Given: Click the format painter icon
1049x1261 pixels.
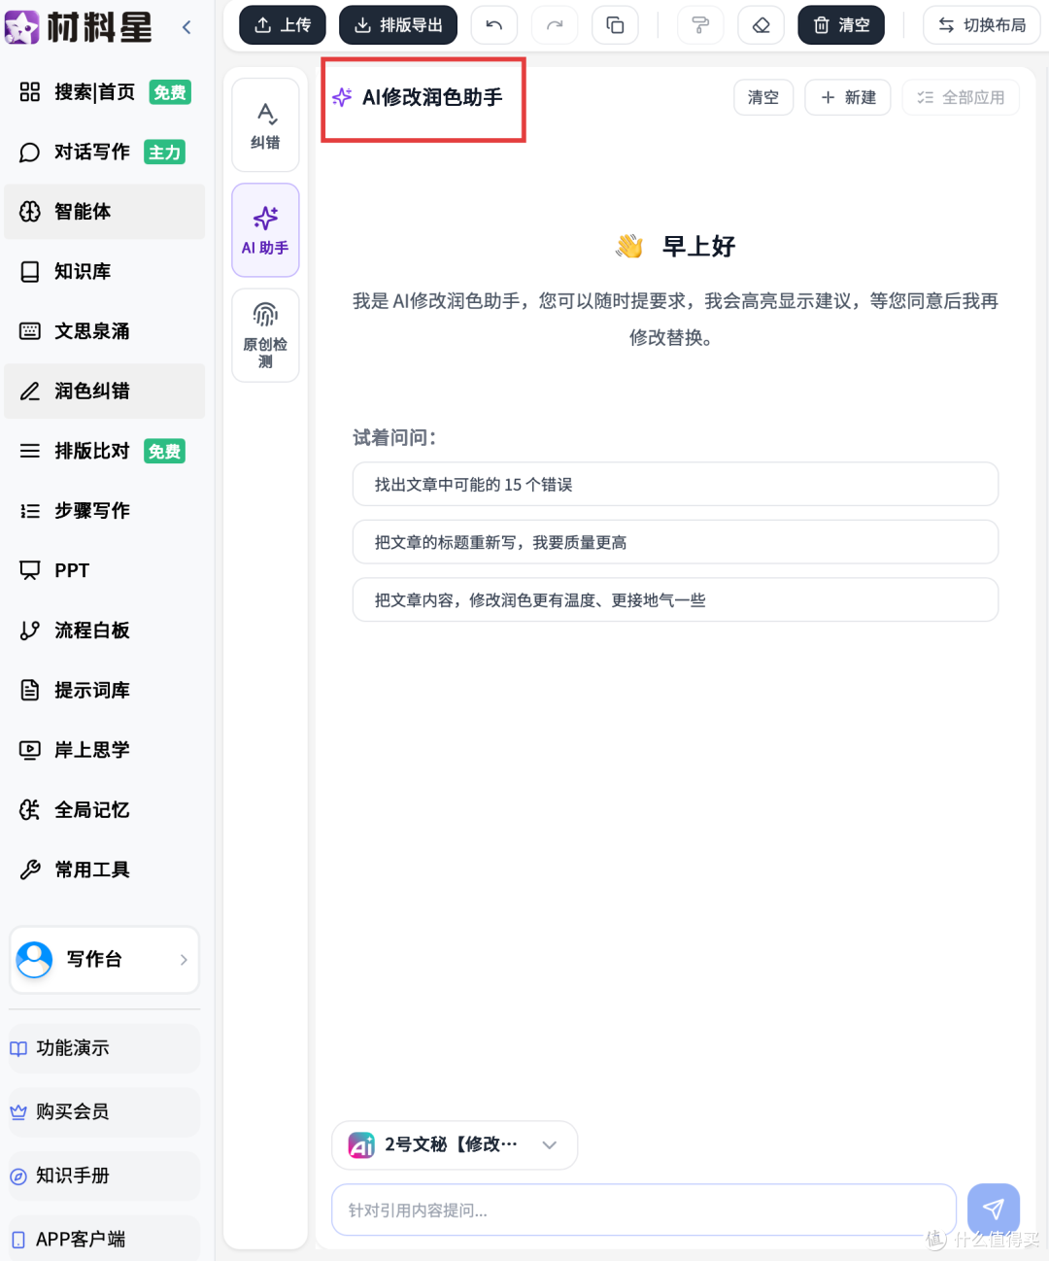Looking at the screenshot, I should coord(700,25).
